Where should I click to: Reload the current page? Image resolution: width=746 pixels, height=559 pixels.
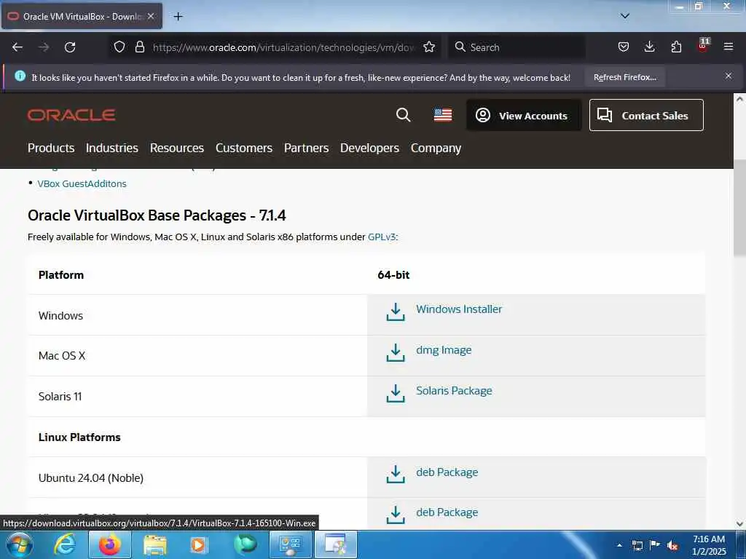click(70, 47)
